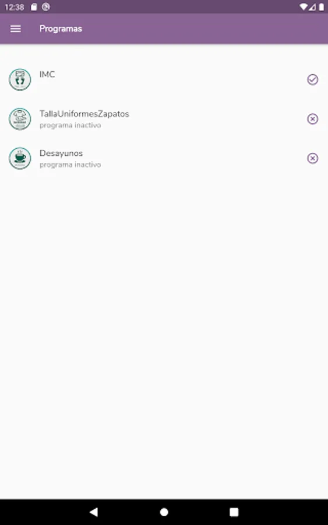Tap the Desayunos coffee cup icon

pos(20,158)
